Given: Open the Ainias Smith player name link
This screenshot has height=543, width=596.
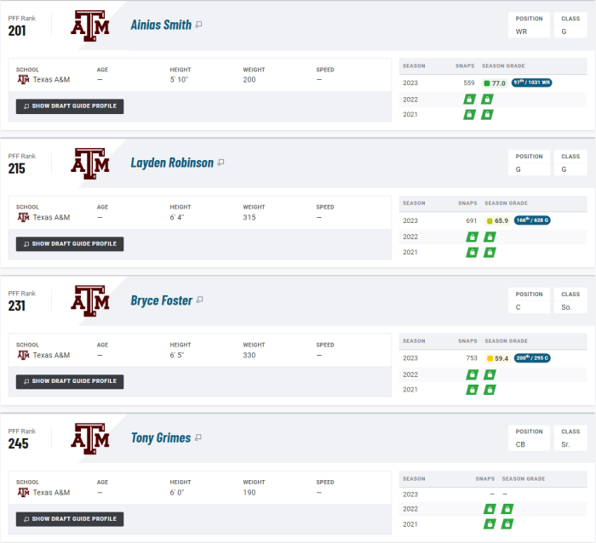Looking at the screenshot, I should coord(161,25).
